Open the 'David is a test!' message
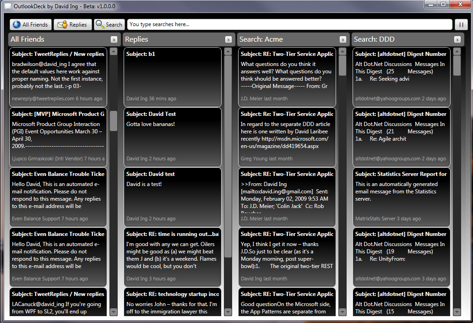This screenshot has height=323, width=473. coord(173,197)
